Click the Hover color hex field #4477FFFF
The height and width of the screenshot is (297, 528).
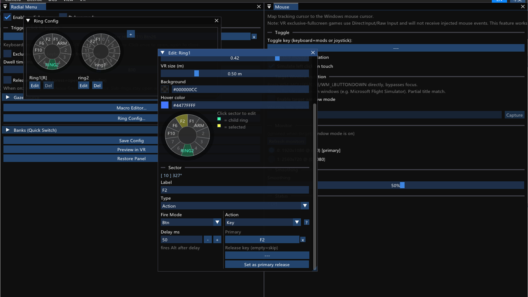click(240, 105)
